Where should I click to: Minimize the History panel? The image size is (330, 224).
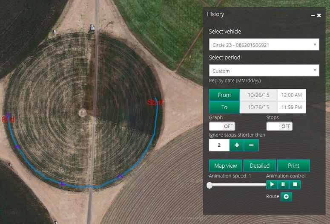click(313, 15)
